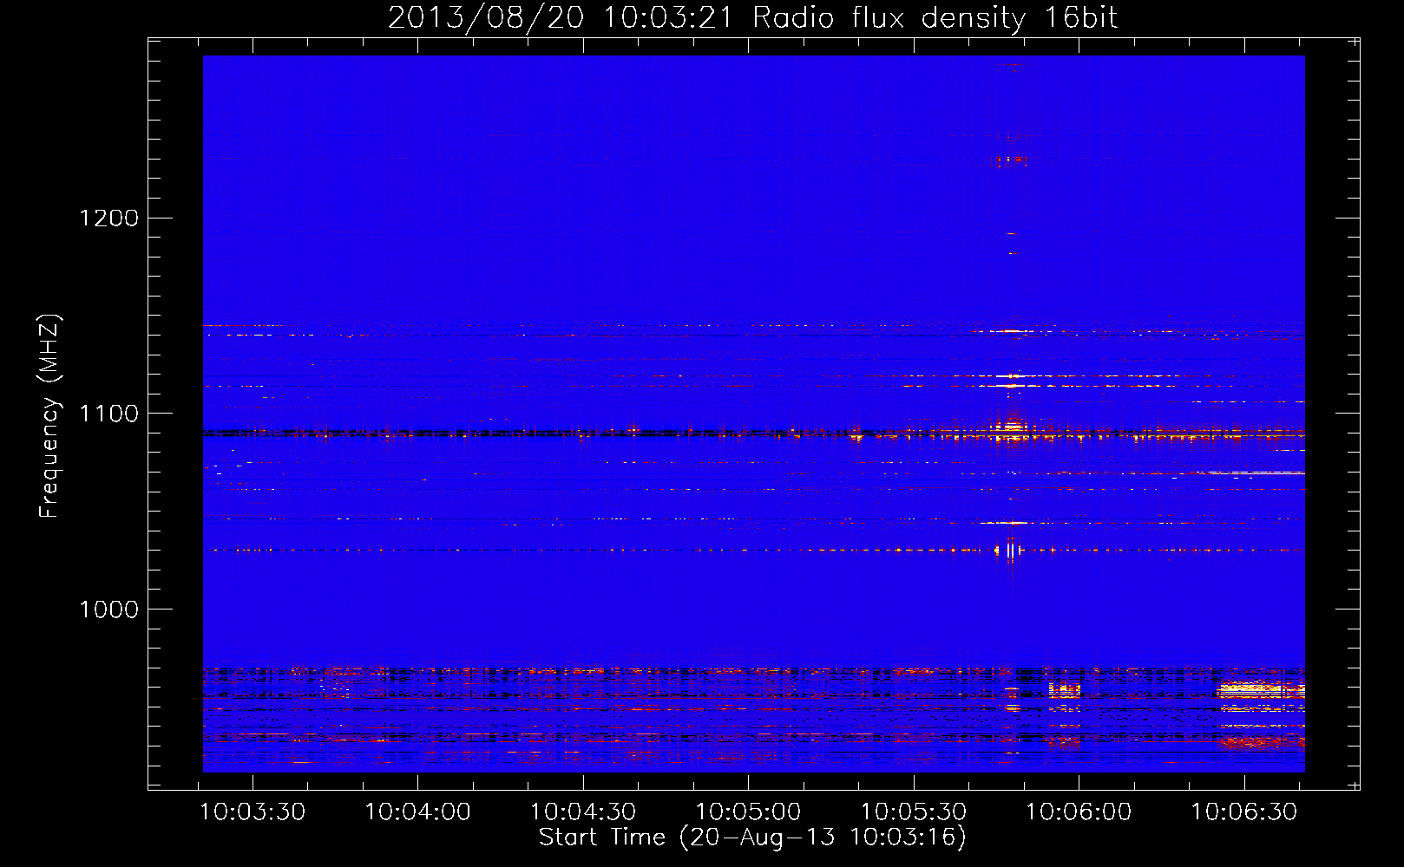The image size is (1404, 867).
Task: Click the 1100 frequency tick label
Action: pyautogui.click(x=108, y=414)
